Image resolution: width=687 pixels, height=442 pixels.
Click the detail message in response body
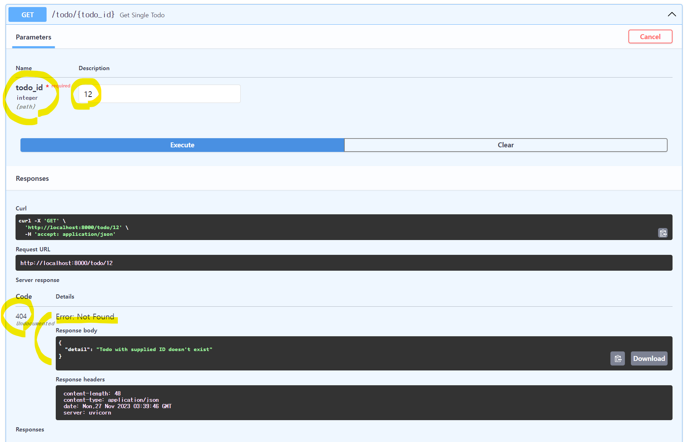(x=154, y=349)
